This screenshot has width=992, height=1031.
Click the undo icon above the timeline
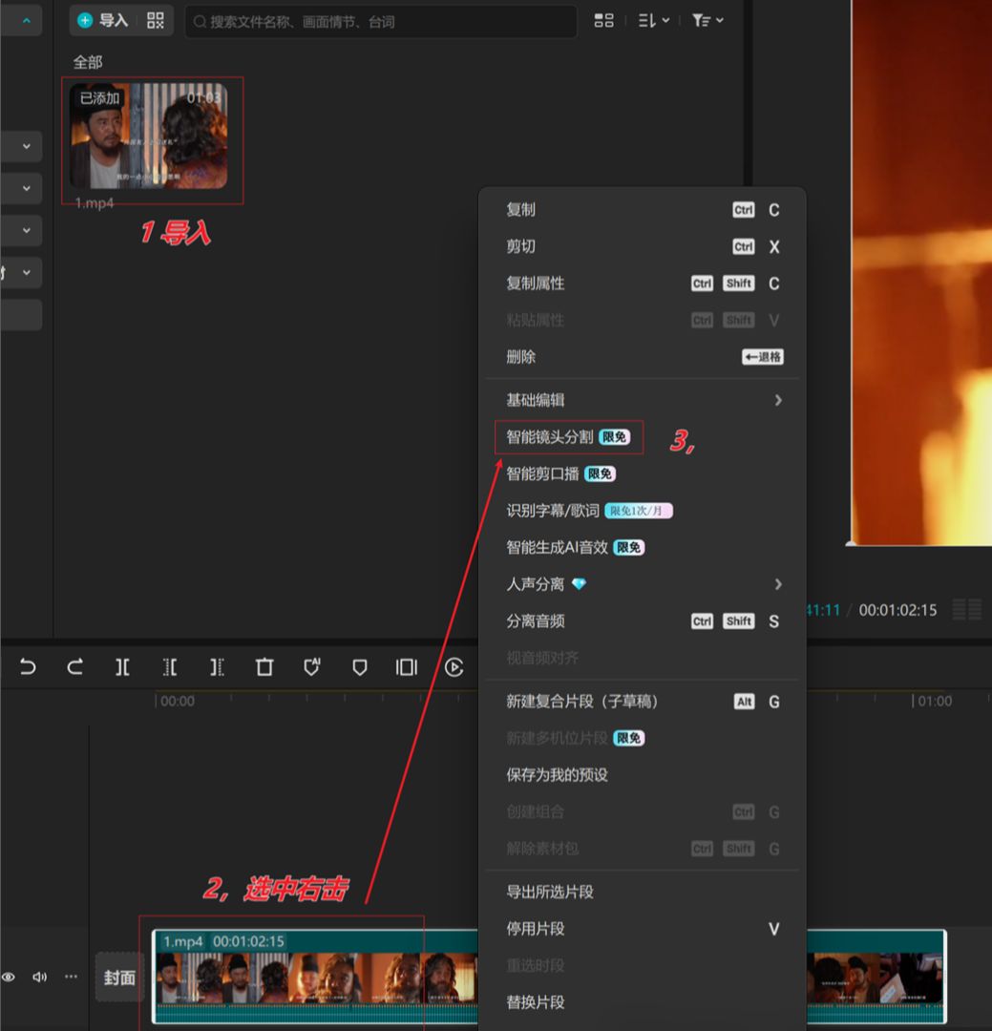tap(27, 667)
